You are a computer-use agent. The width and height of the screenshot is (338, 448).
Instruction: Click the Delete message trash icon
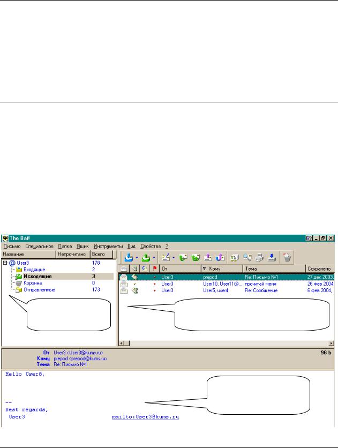(287, 257)
